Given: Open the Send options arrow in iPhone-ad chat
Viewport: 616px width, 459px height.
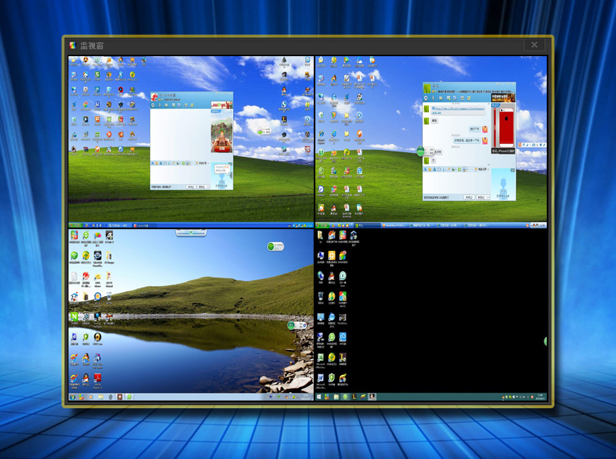Looking at the screenshot, I should (x=488, y=197).
